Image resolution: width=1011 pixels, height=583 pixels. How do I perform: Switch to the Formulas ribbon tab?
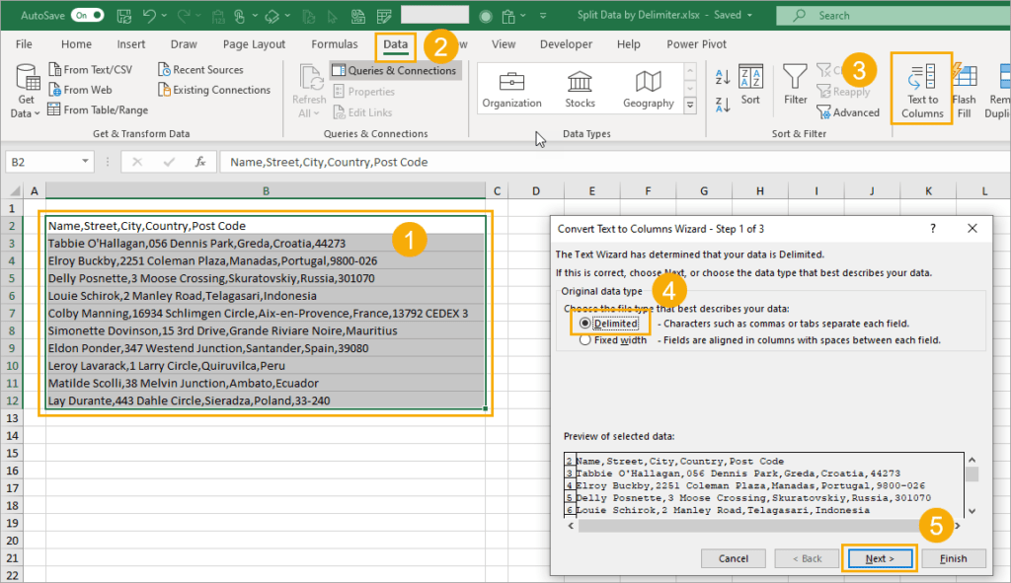334,43
